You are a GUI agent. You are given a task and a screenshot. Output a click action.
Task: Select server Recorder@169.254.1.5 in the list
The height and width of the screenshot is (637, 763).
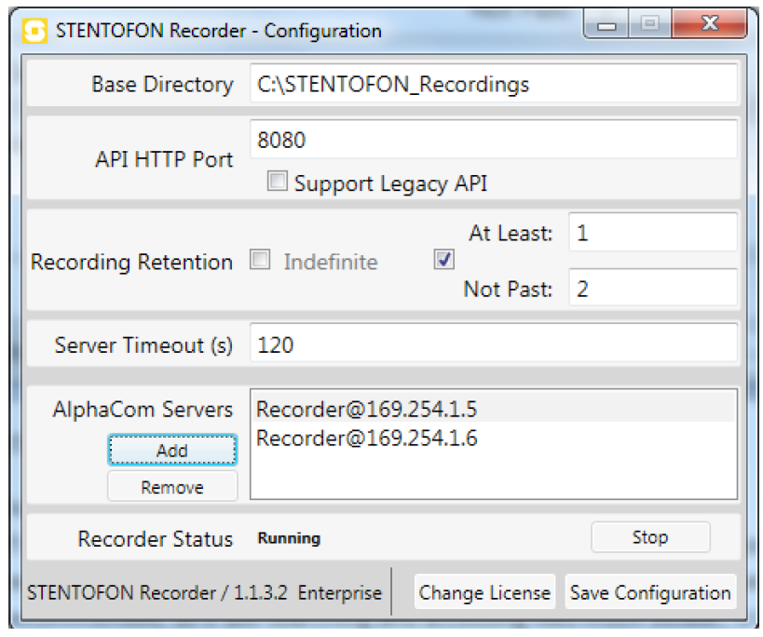point(366,408)
